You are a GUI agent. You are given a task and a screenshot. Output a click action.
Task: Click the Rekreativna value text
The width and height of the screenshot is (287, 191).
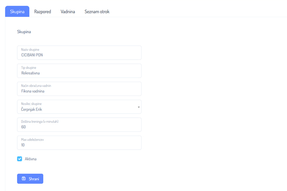pos(31,73)
